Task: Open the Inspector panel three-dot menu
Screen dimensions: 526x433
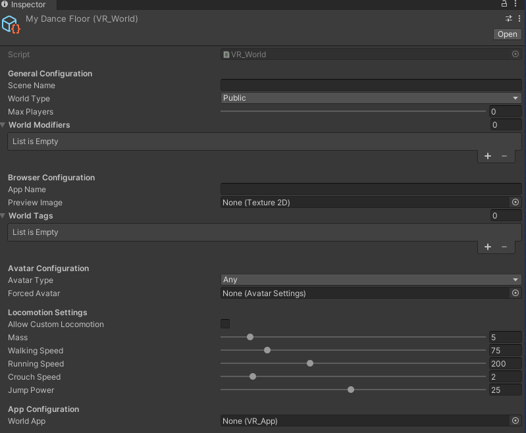Action: 516,5
